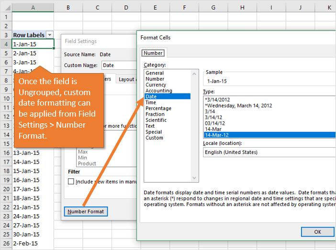This screenshot has height=250, width=336.
Task: Select the Percentage category
Action: coord(159,108)
